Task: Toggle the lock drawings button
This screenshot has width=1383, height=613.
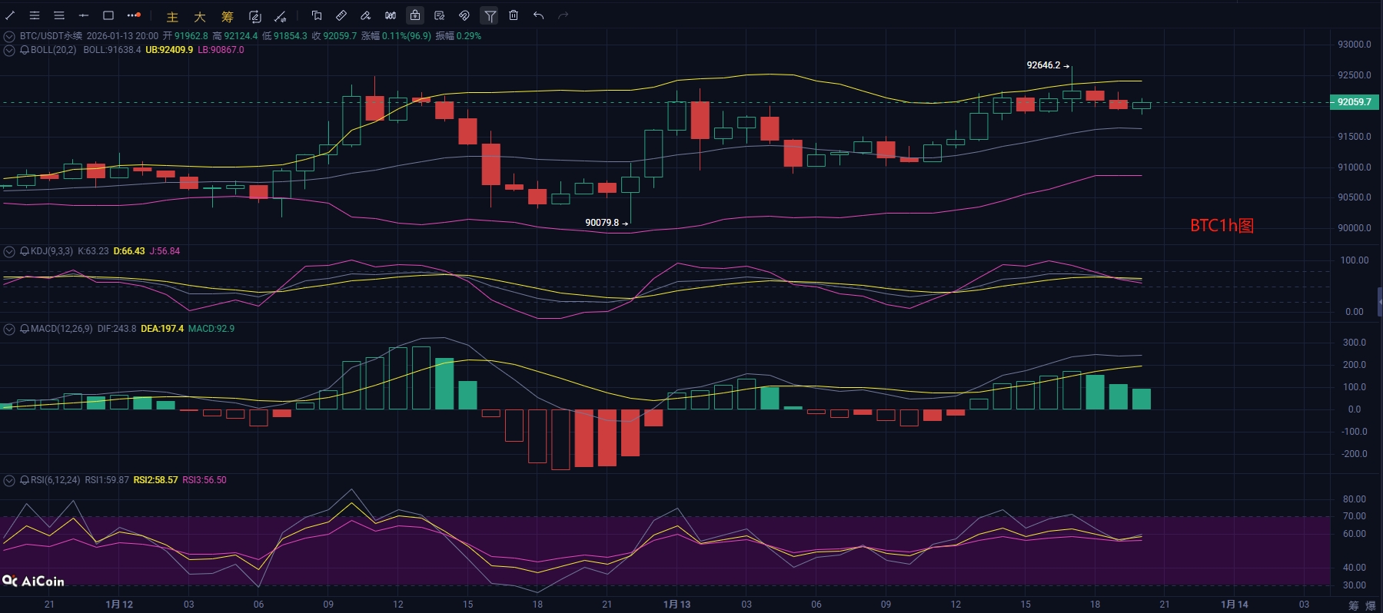Action: click(415, 15)
